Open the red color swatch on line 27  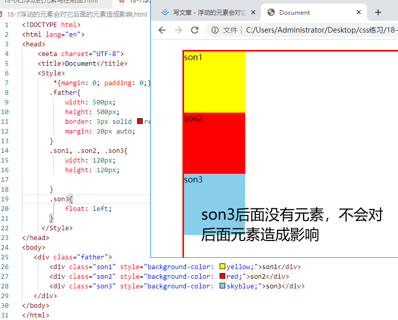pyautogui.click(x=222, y=276)
